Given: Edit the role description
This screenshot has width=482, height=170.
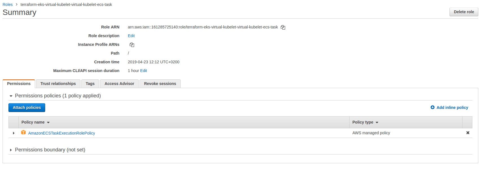Looking at the screenshot, I should pos(131,36).
